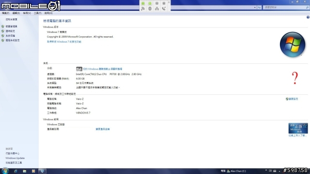This screenshot has width=310, height=174.
Task: Open System protection from the sidebar
Action: coord(10,36)
